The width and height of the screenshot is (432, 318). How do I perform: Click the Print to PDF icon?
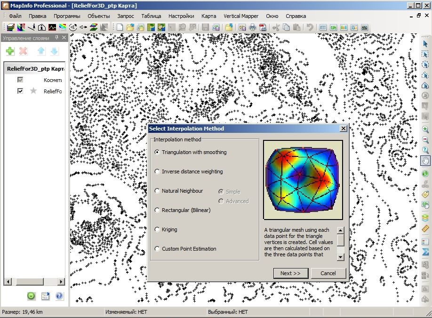263,27
